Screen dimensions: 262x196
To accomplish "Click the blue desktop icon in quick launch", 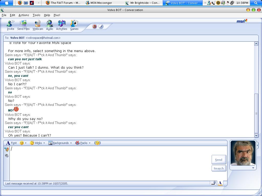I will click(26, 3).
